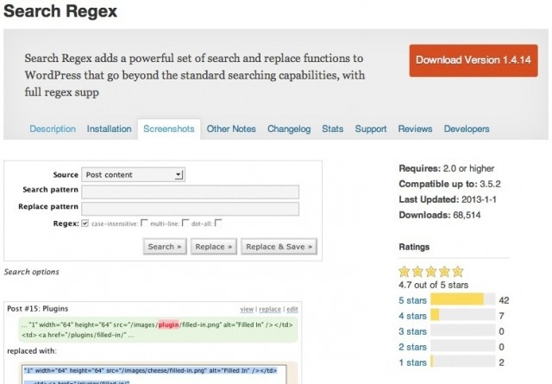Viewport: 552px width, 384px height.
Task: Open the 1 stars reviews link
Action: (x=412, y=362)
